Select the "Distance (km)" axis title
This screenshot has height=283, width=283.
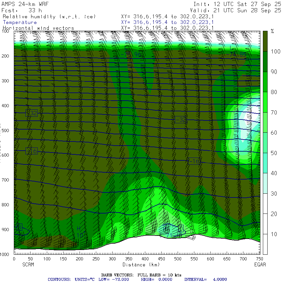pos(141,264)
